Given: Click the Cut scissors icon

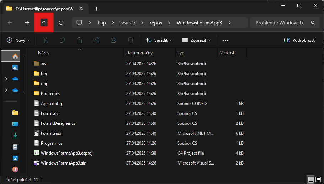Looking at the screenshot, I should click(x=45, y=40).
